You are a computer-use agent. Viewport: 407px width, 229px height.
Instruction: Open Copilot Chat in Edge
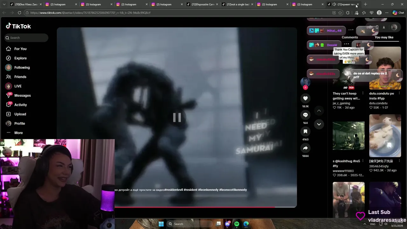(398, 13)
